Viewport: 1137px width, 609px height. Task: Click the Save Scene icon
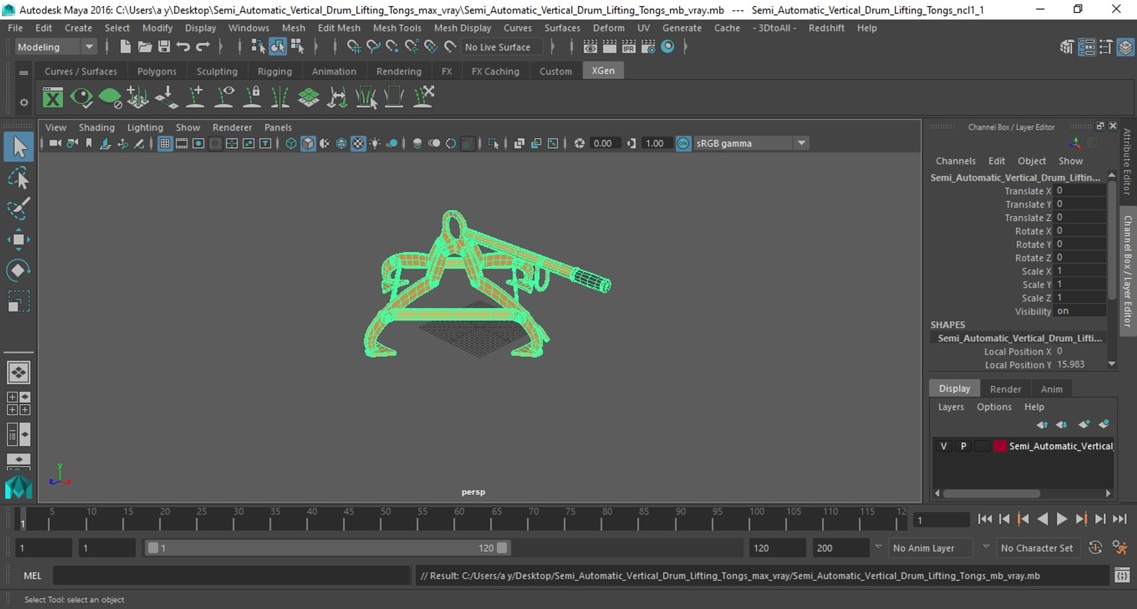[164, 47]
